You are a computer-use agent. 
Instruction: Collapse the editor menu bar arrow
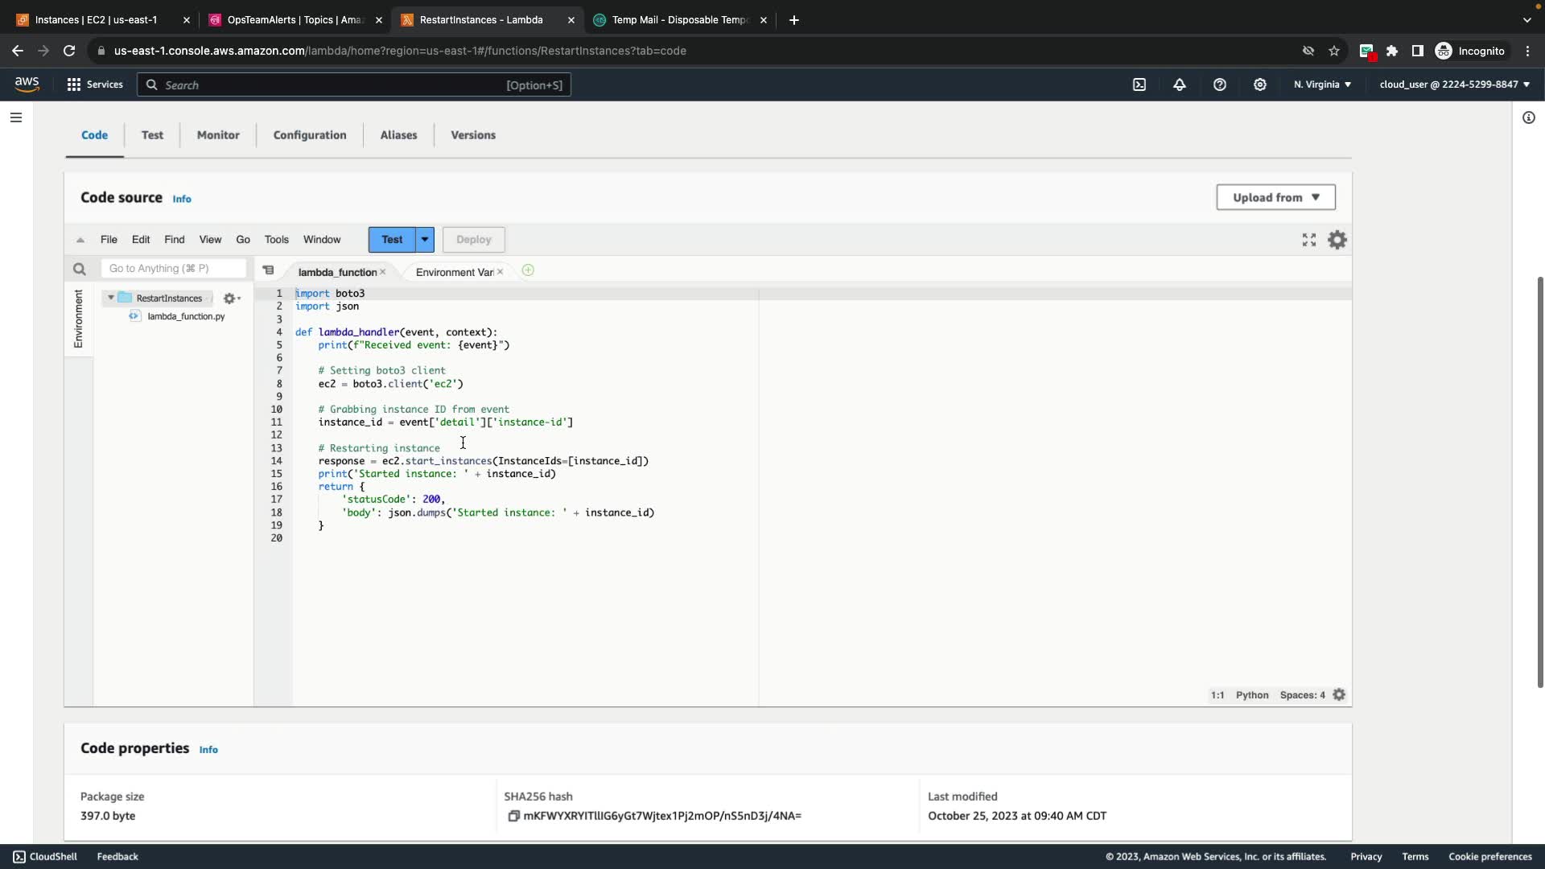click(x=80, y=240)
